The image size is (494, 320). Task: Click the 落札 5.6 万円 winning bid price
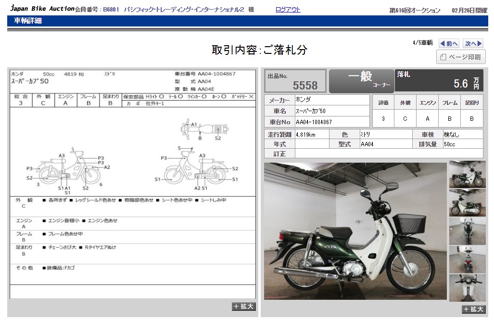pyautogui.click(x=439, y=81)
